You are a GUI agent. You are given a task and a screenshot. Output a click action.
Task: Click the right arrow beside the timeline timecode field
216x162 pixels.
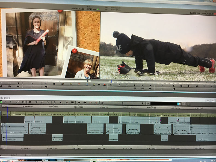click(143, 103)
